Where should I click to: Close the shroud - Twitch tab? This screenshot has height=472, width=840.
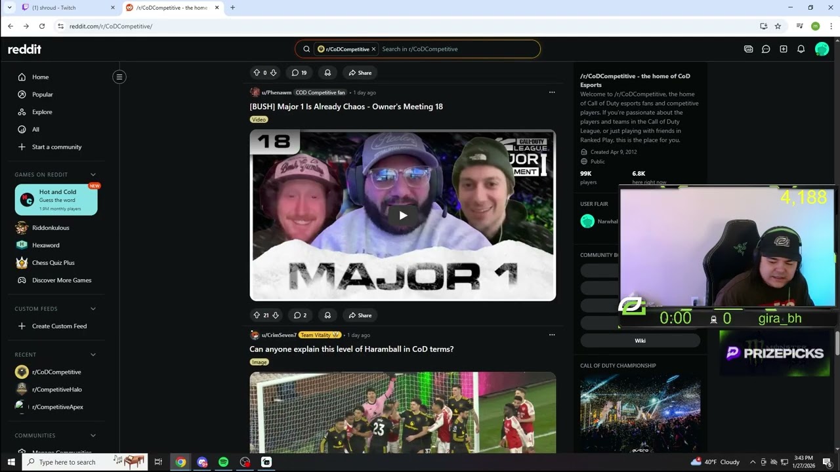tap(112, 8)
